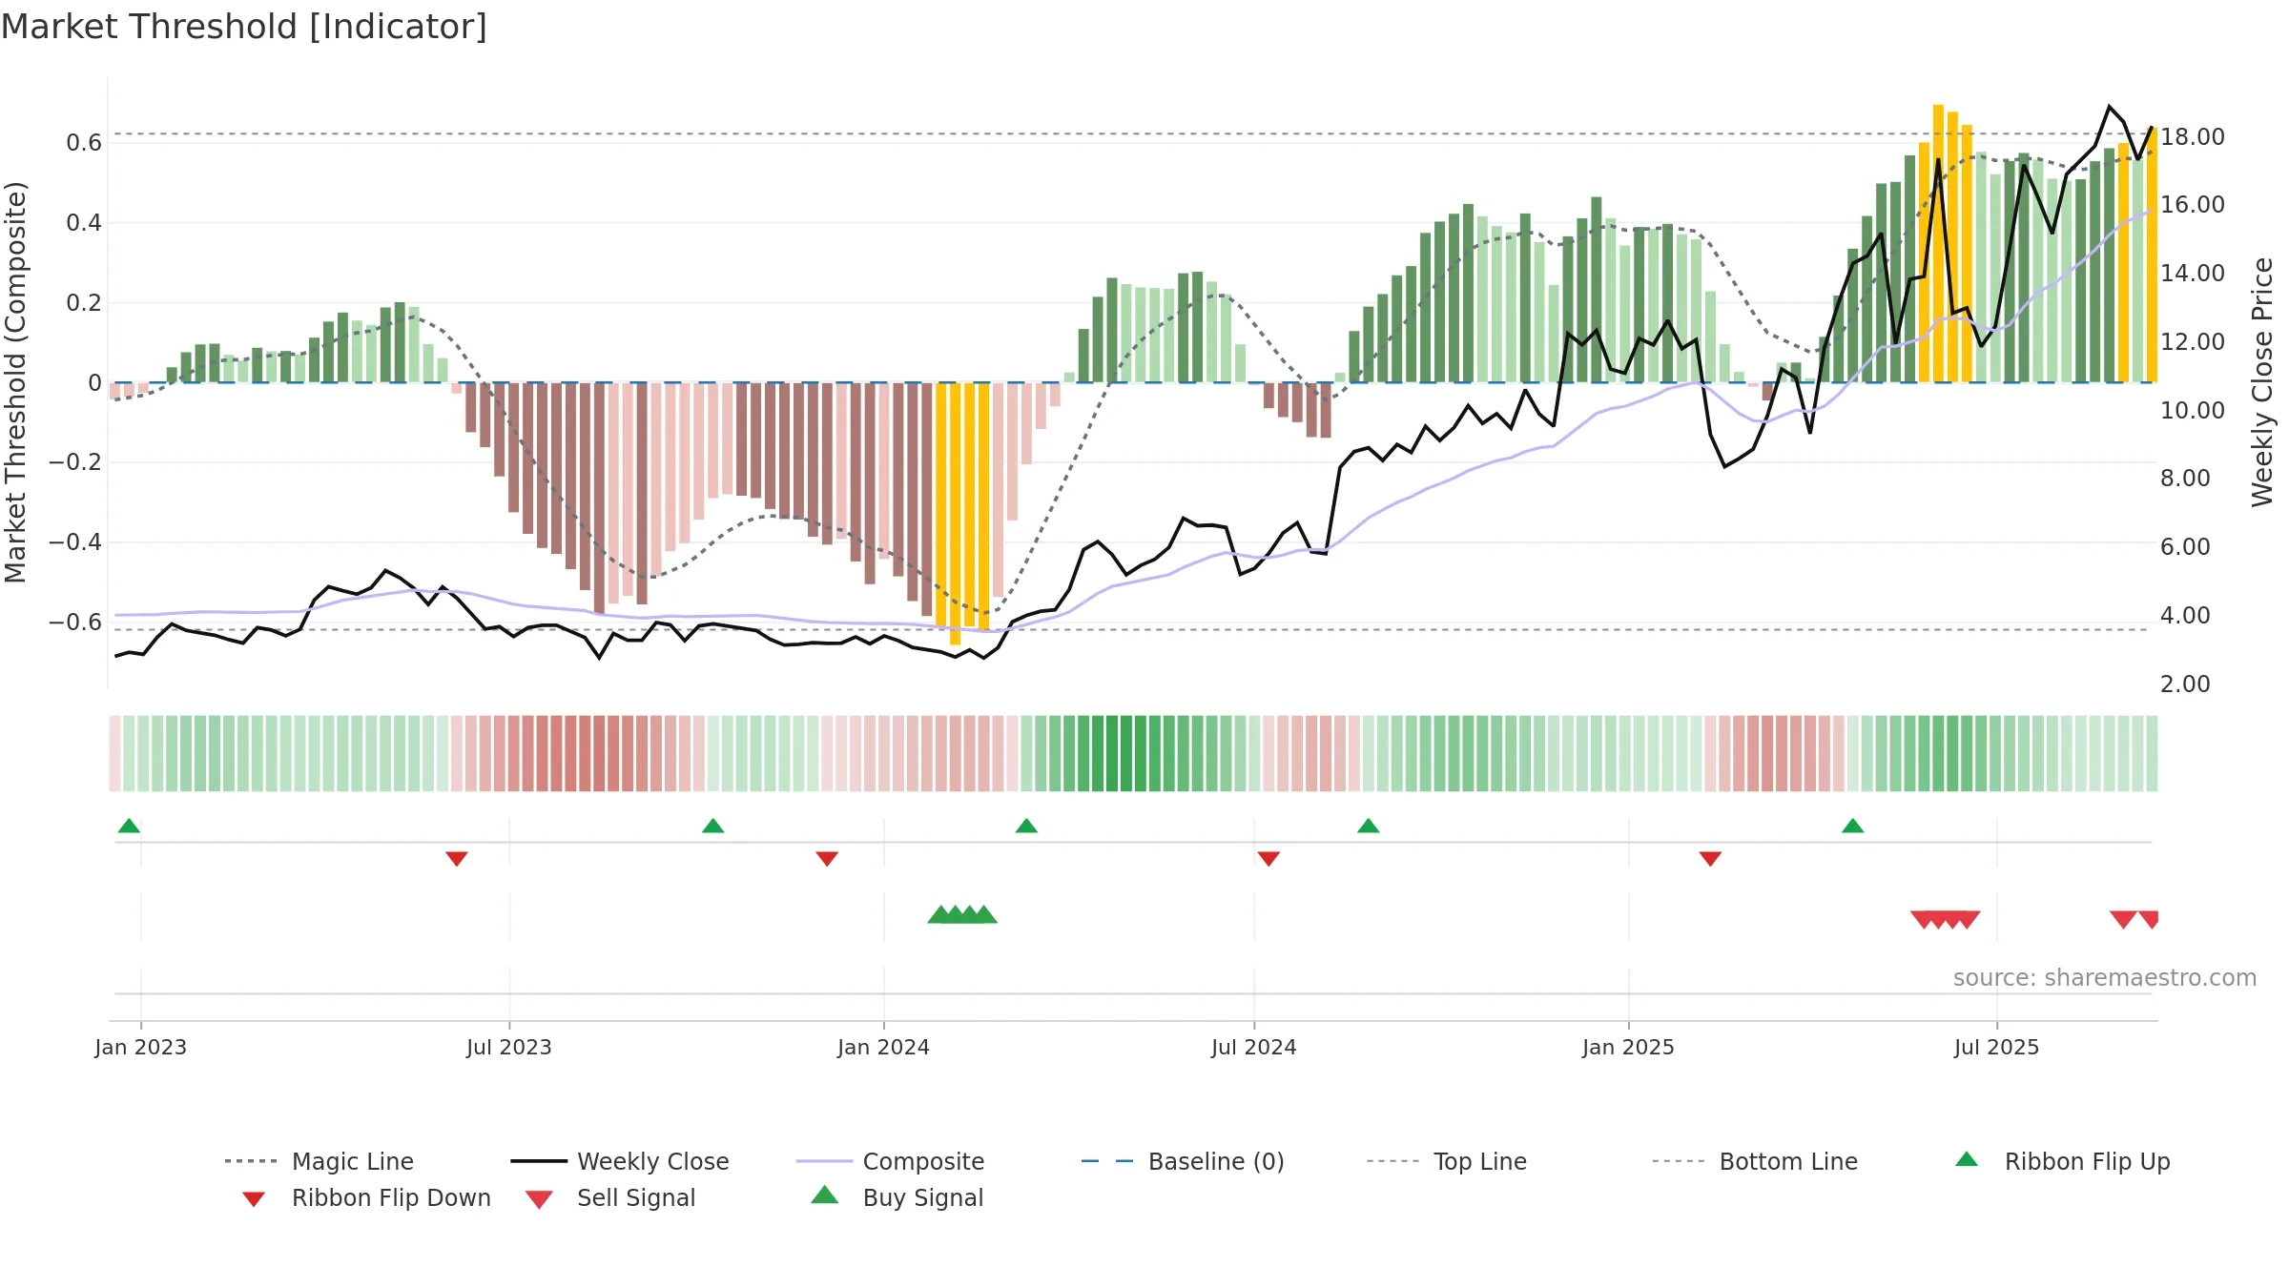Click the ribbon flip down marker near Jun 2023
This screenshot has width=2289, height=1287.
[x=457, y=859]
